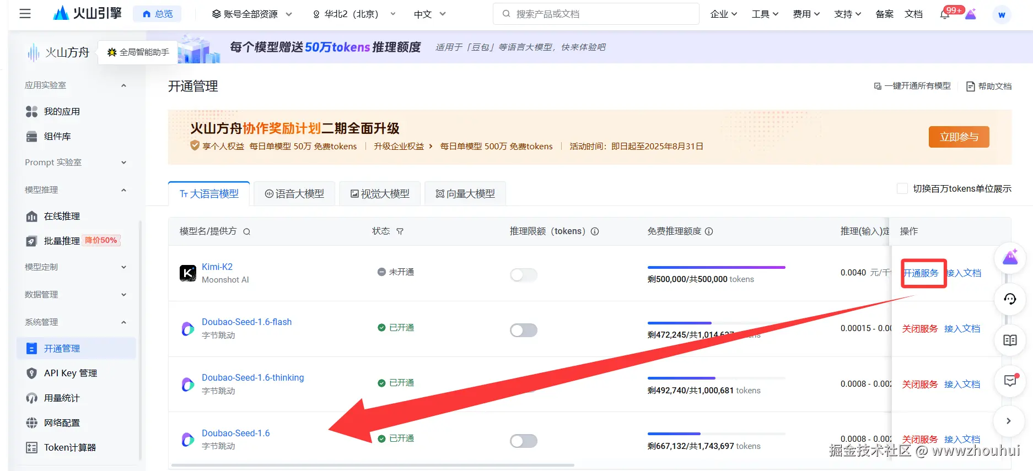The width and height of the screenshot is (1033, 471).
Task: Search model name with magnifier icon
Action: click(x=246, y=231)
